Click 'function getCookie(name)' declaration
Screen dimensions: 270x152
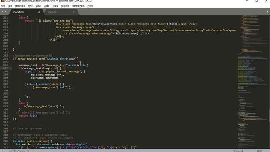coord(31,141)
